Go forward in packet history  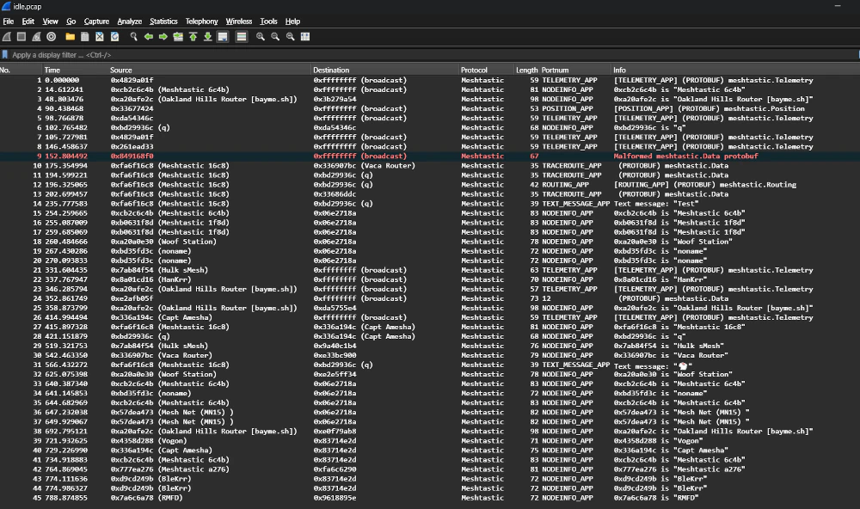163,37
